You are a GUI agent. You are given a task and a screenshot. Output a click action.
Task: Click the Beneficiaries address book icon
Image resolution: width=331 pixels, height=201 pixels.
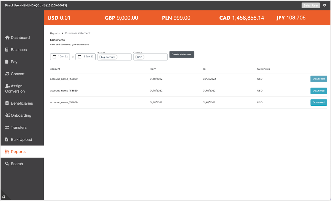(x=7, y=103)
